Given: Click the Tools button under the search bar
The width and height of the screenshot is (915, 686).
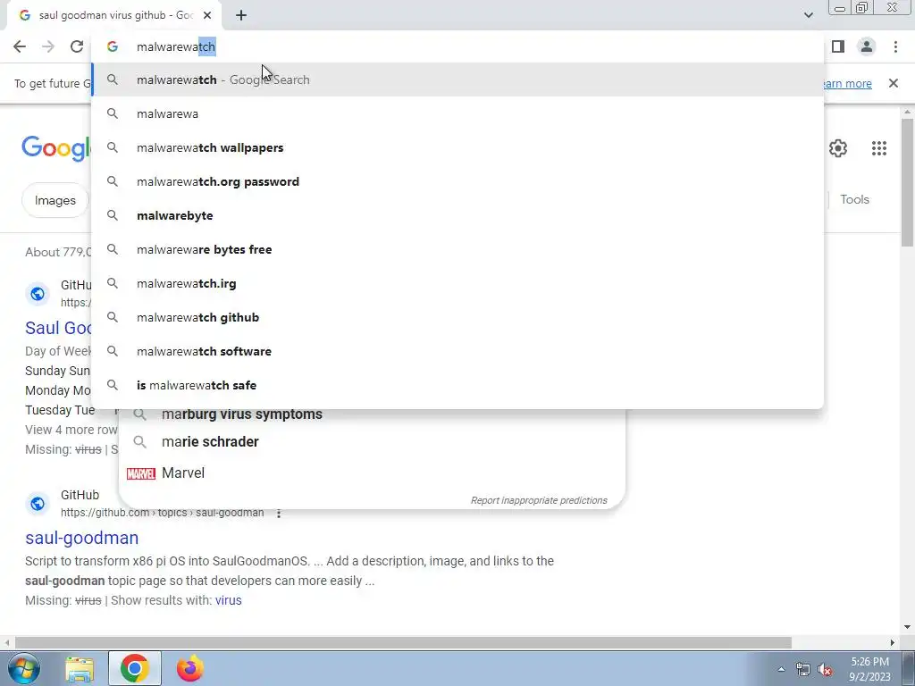Looking at the screenshot, I should [x=854, y=199].
